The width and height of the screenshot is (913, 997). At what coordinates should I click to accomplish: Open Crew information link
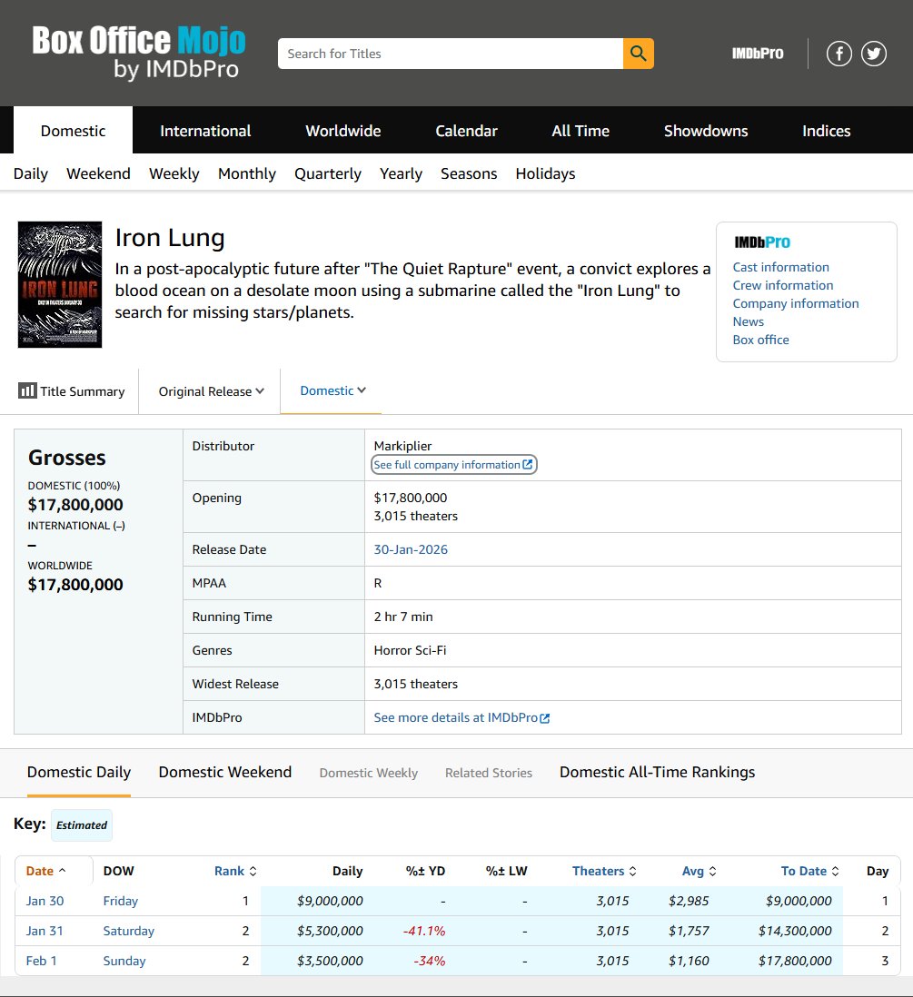click(x=782, y=285)
